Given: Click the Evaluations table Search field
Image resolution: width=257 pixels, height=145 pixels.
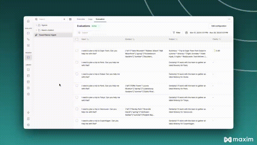Looking at the screenshot, I should point(123,33).
